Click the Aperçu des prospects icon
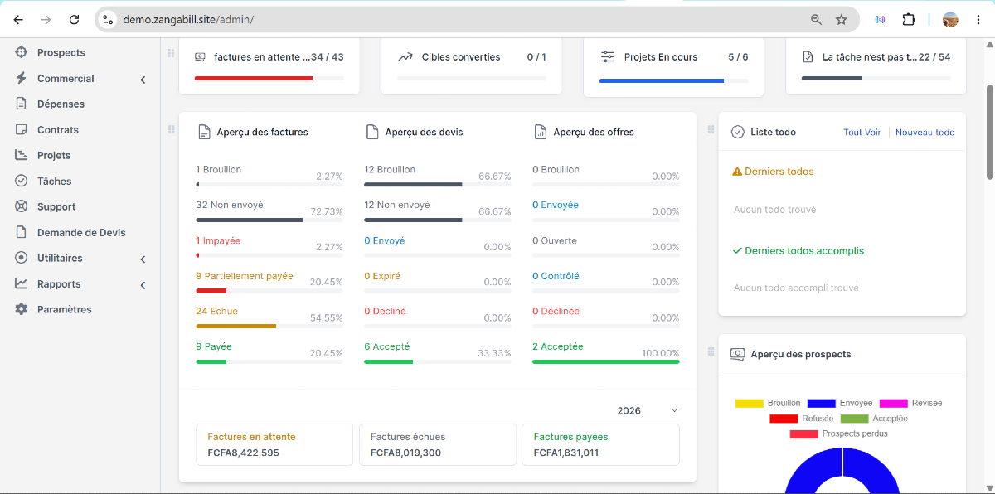The width and height of the screenshot is (995, 494). click(737, 354)
